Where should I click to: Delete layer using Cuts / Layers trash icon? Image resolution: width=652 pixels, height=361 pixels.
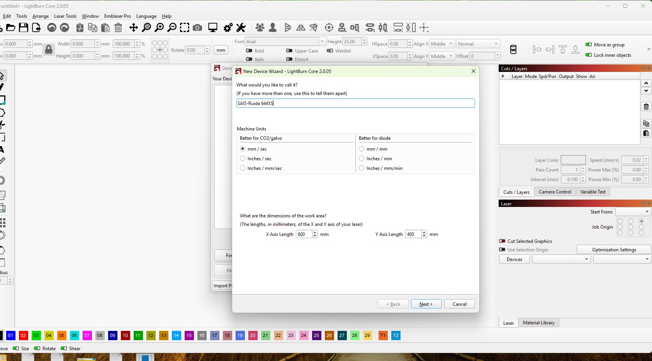[x=646, y=107]
